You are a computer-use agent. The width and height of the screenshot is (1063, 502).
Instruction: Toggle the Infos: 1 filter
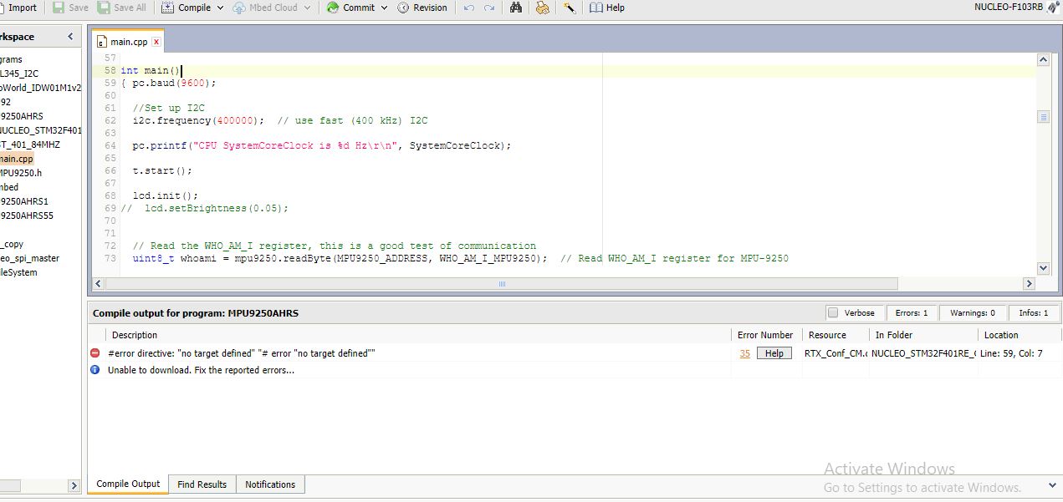point(1033,313)
